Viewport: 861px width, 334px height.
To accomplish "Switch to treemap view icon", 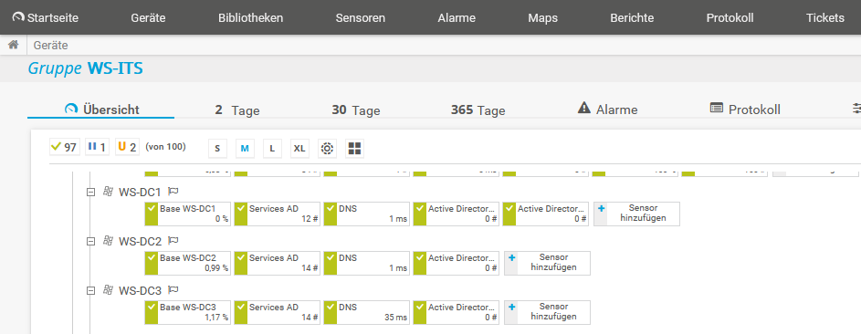I will click(355, 149).
